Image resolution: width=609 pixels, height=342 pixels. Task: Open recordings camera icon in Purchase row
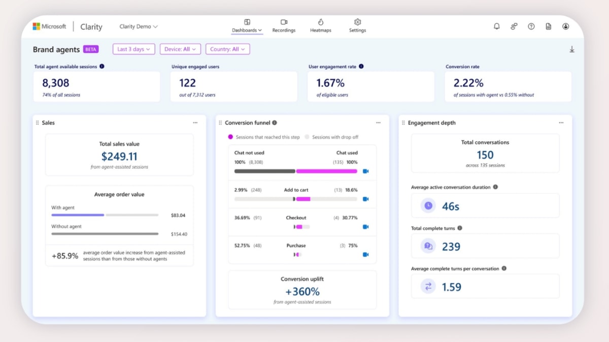[x=365, y=255]
